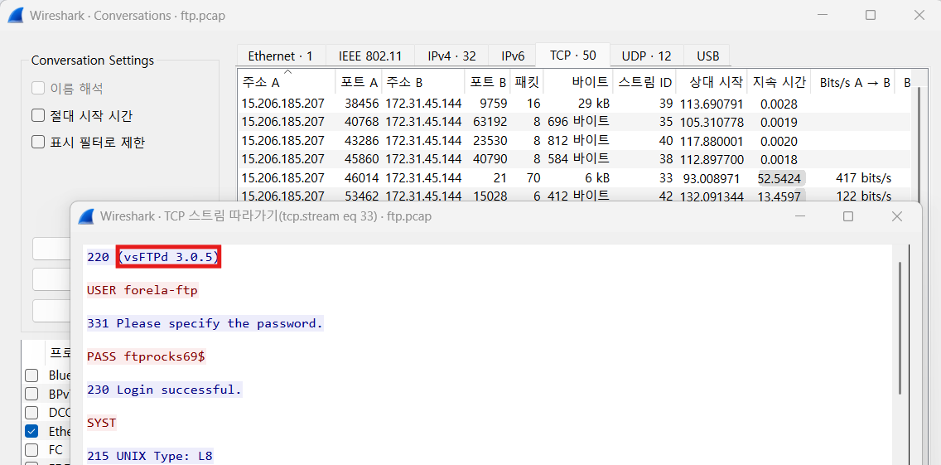Sort by the Bits/s A → B column header
The image size is (941, 465).
click(853, 82)
